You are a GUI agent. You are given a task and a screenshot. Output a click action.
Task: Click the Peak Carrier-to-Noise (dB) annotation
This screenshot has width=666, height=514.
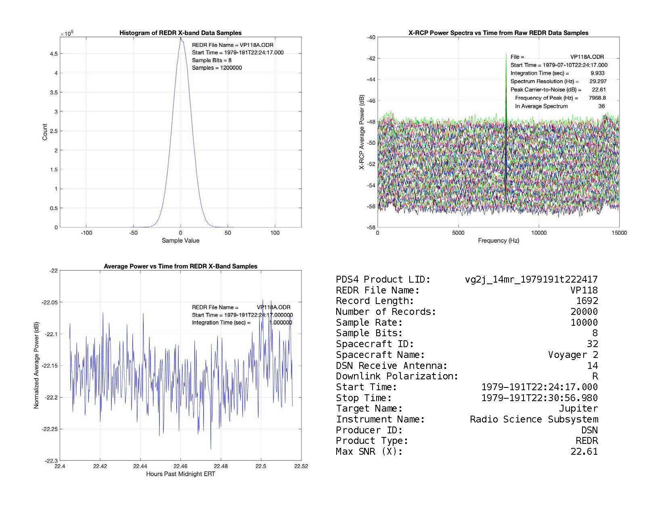tap(546, 90)
